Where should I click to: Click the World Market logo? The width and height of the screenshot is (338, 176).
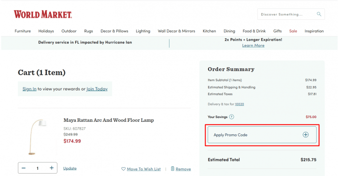[43, 14]
